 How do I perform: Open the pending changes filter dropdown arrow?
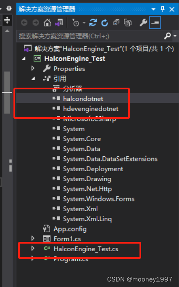(84, 23)
